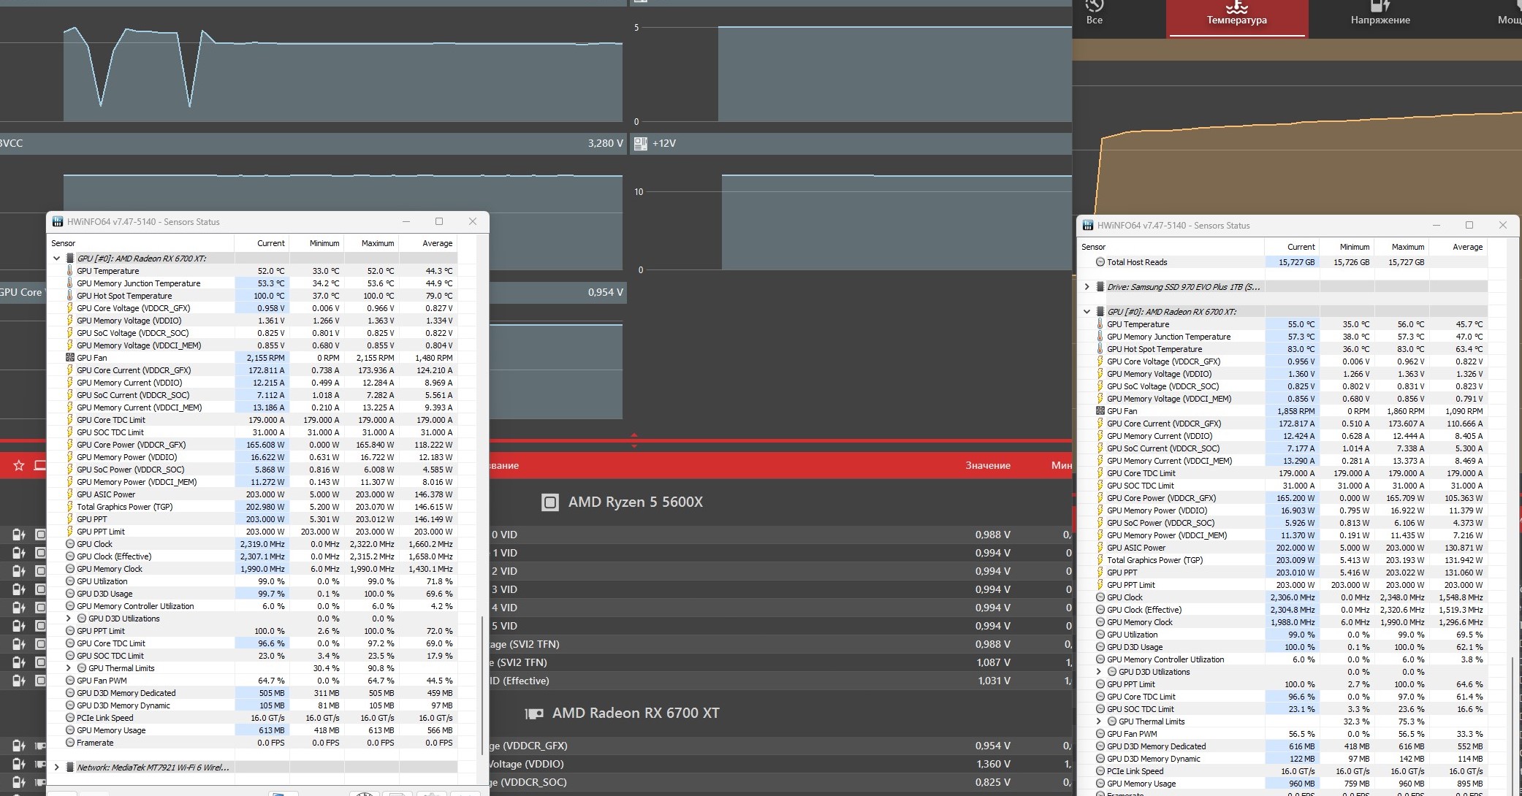Viewport: 1522px width, 796px height.
Task: Click the AMD Radeon RX 6700 XT card icon
Action: 534,713
